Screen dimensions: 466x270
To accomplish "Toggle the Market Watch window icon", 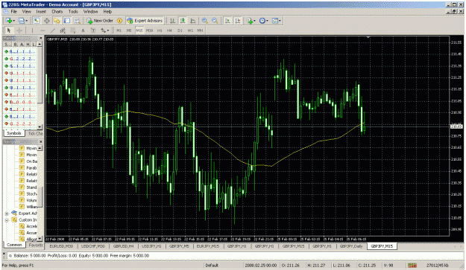I will click(x=37, y=20).
